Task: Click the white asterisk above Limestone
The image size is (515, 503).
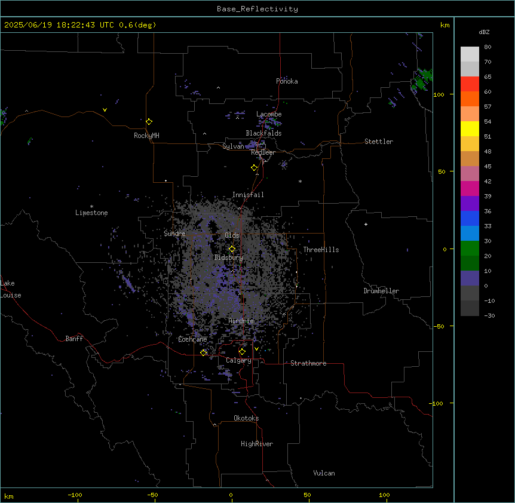Action: [91, 207]
